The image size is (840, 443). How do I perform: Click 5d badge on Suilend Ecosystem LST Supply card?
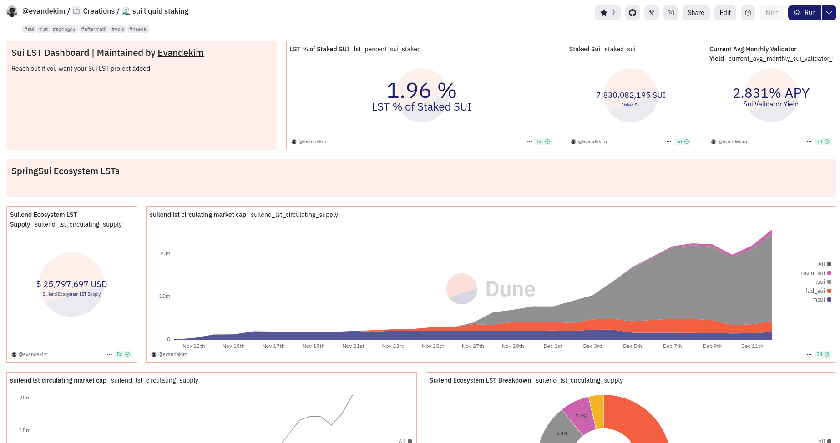coord(123,354)
